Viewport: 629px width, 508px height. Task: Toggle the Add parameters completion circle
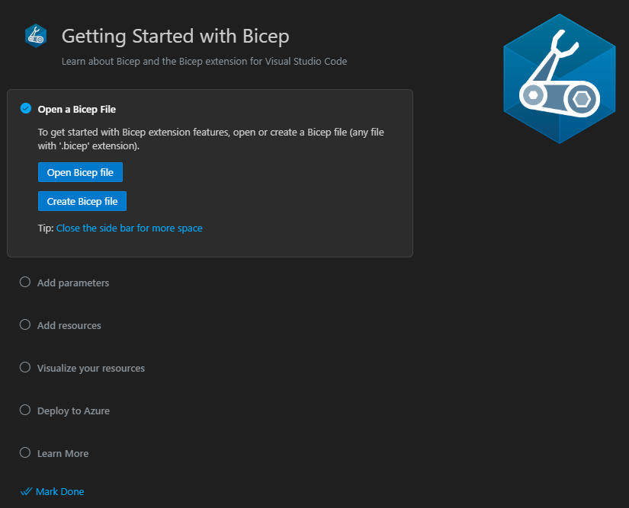coord(24,282)
